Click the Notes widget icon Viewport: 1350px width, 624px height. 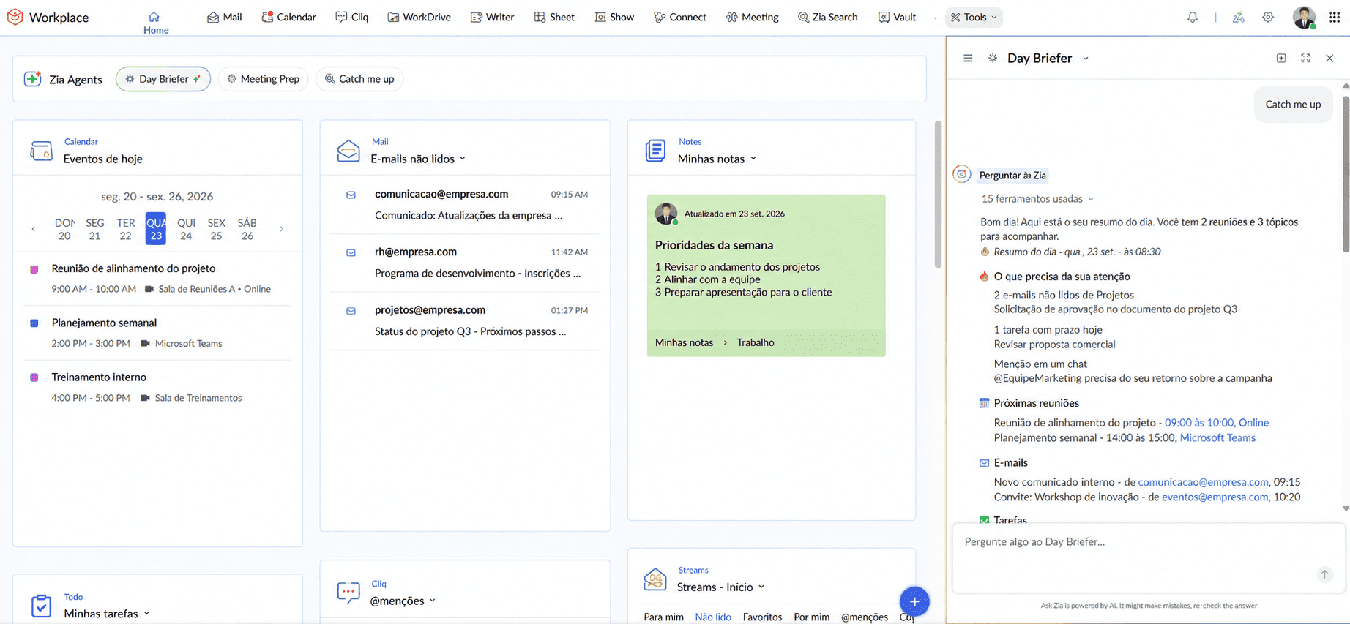coord(655,151)
